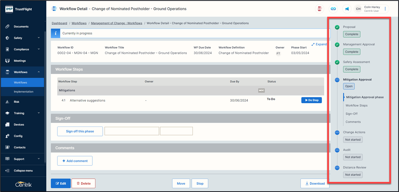Select Implementation submenu item
The width and height of the screenshot is (399, 192).
tap(24, 92)
